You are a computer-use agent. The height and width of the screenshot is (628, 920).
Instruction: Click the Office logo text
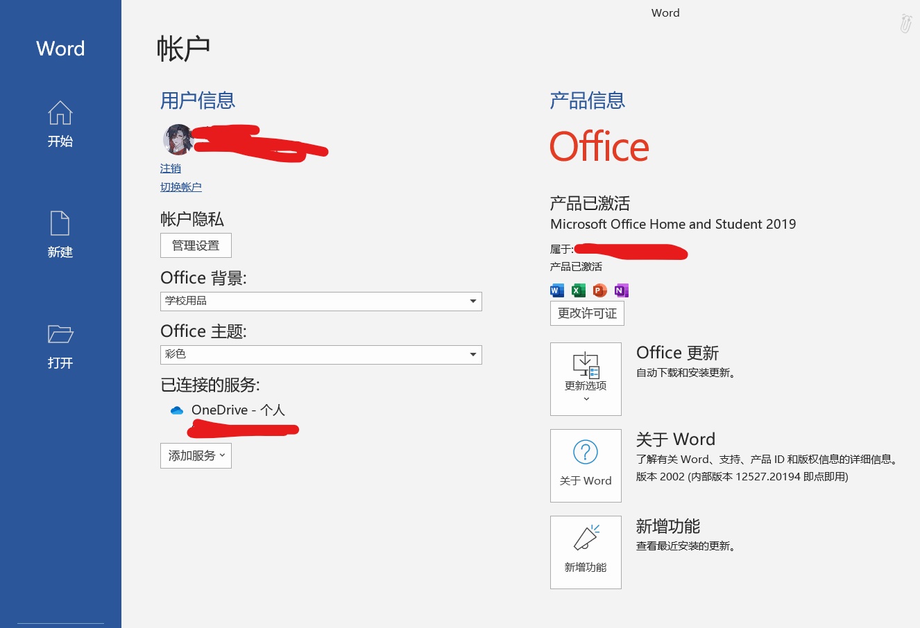599,147
